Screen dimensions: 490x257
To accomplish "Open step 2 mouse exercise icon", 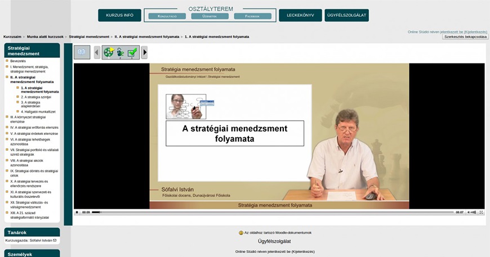I will coord(121,52).
